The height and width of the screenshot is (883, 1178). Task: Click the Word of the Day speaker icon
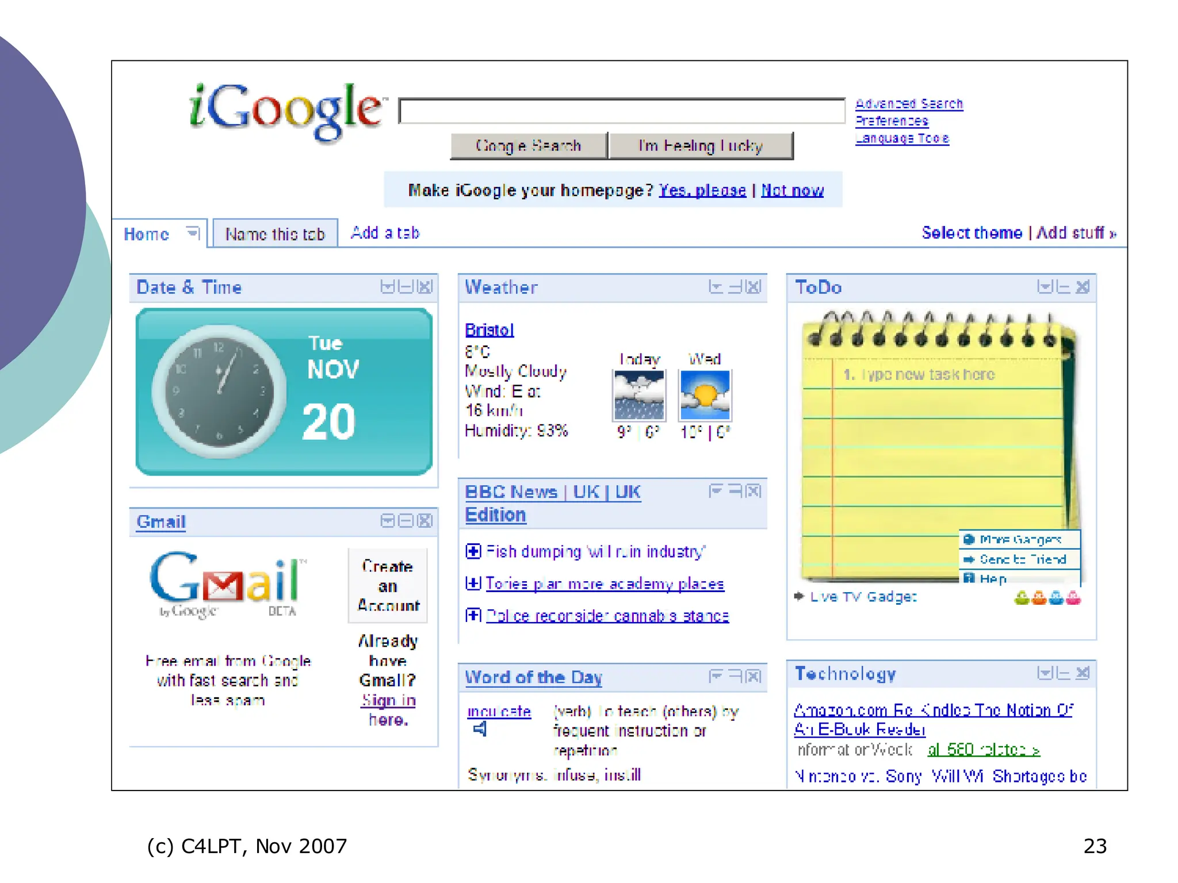(480, 729)
